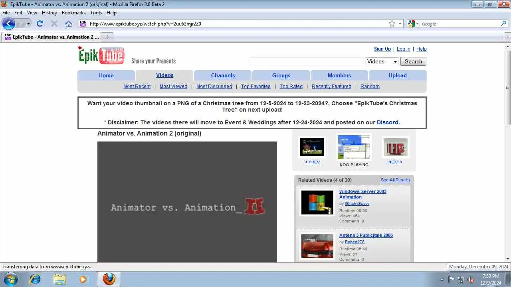Click the forward navigation arrow

tap(20, 24)
